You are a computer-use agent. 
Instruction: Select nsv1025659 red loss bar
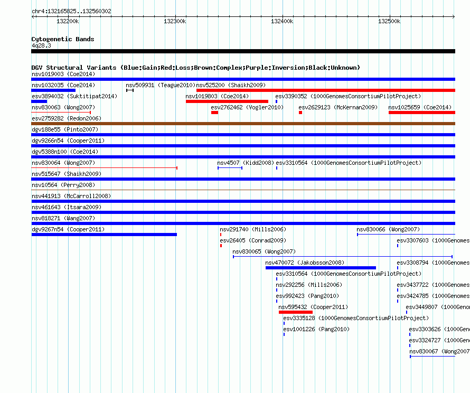[422, 113]
